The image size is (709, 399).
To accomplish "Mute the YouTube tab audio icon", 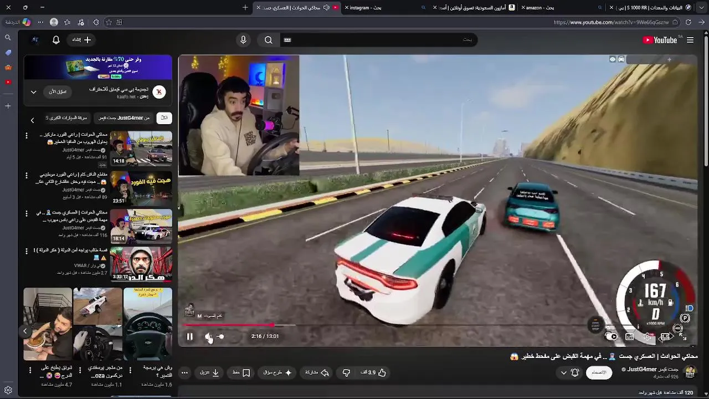I will click(326, 8).
